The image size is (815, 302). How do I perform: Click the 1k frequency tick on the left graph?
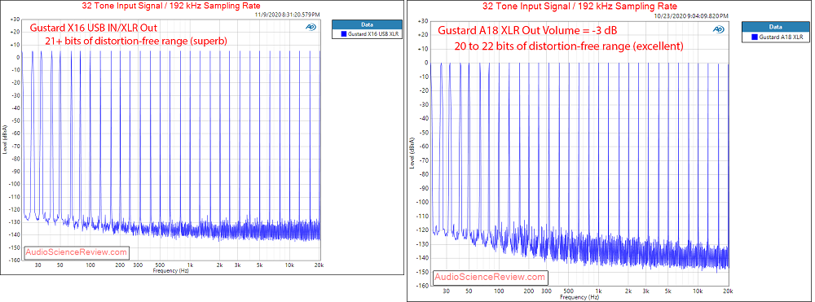tap(191, 265)
